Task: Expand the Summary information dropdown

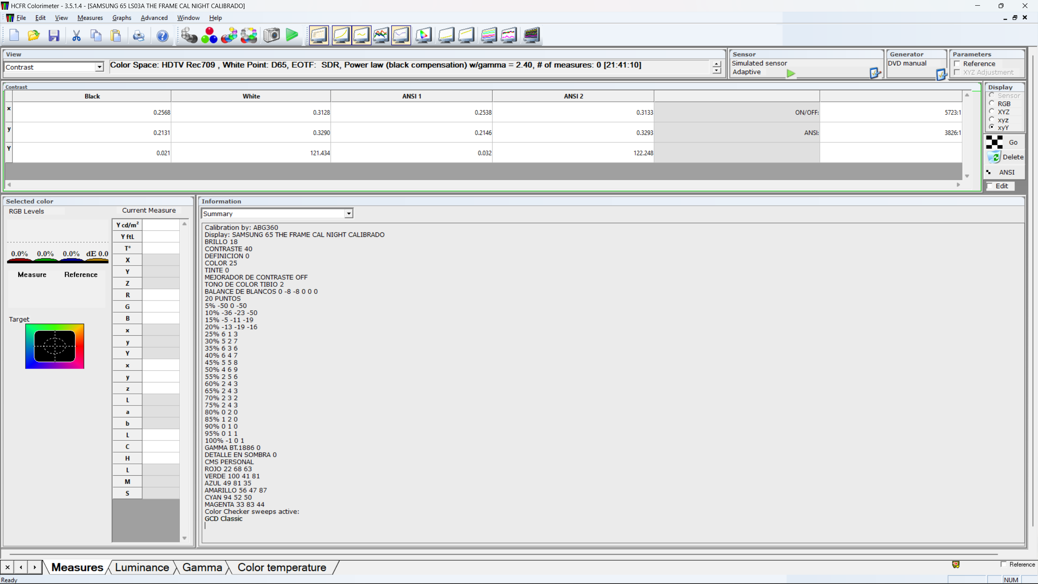Action: [x=348, y=214]
